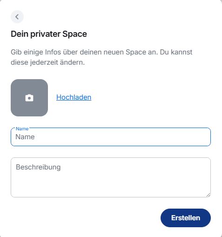This screenshot has height=237, width=222.
Task: Click the text line 'diese jederzeit ändern.'
Action: tap(47, 62)
